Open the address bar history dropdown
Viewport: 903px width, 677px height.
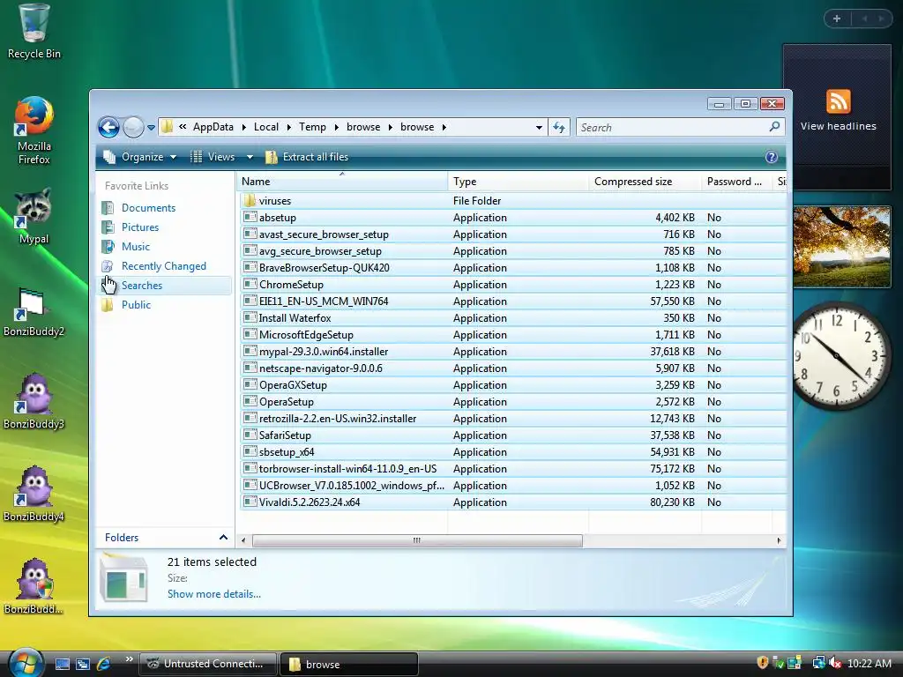point(539,127)
